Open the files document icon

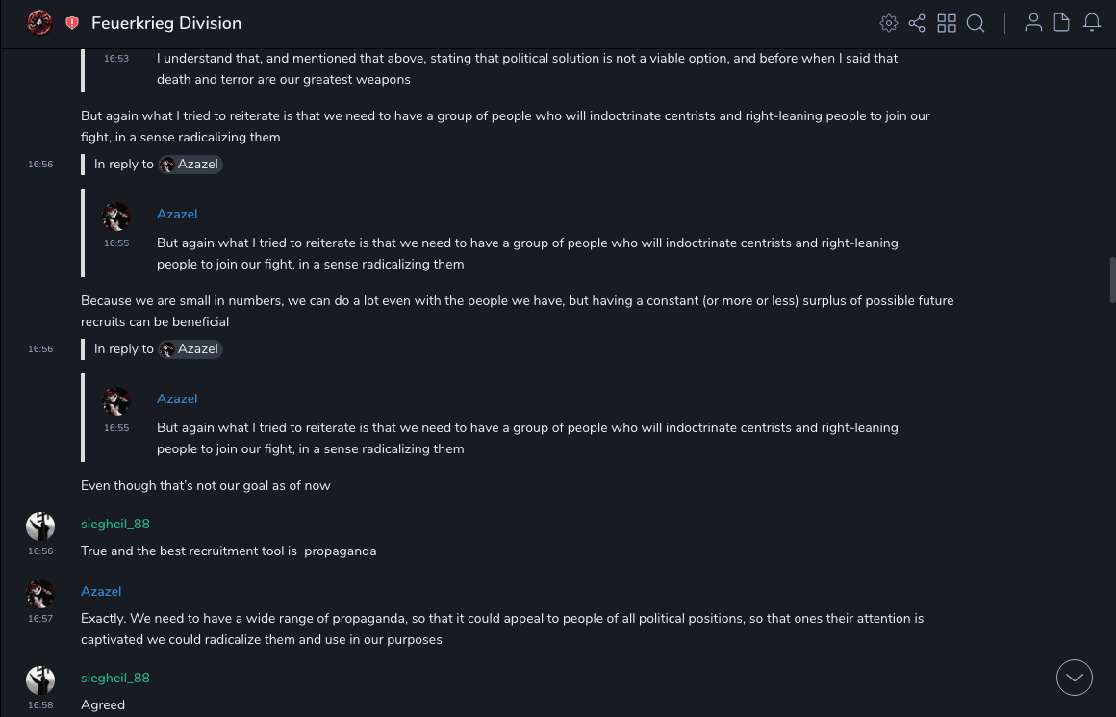[x=1062, y=23]
